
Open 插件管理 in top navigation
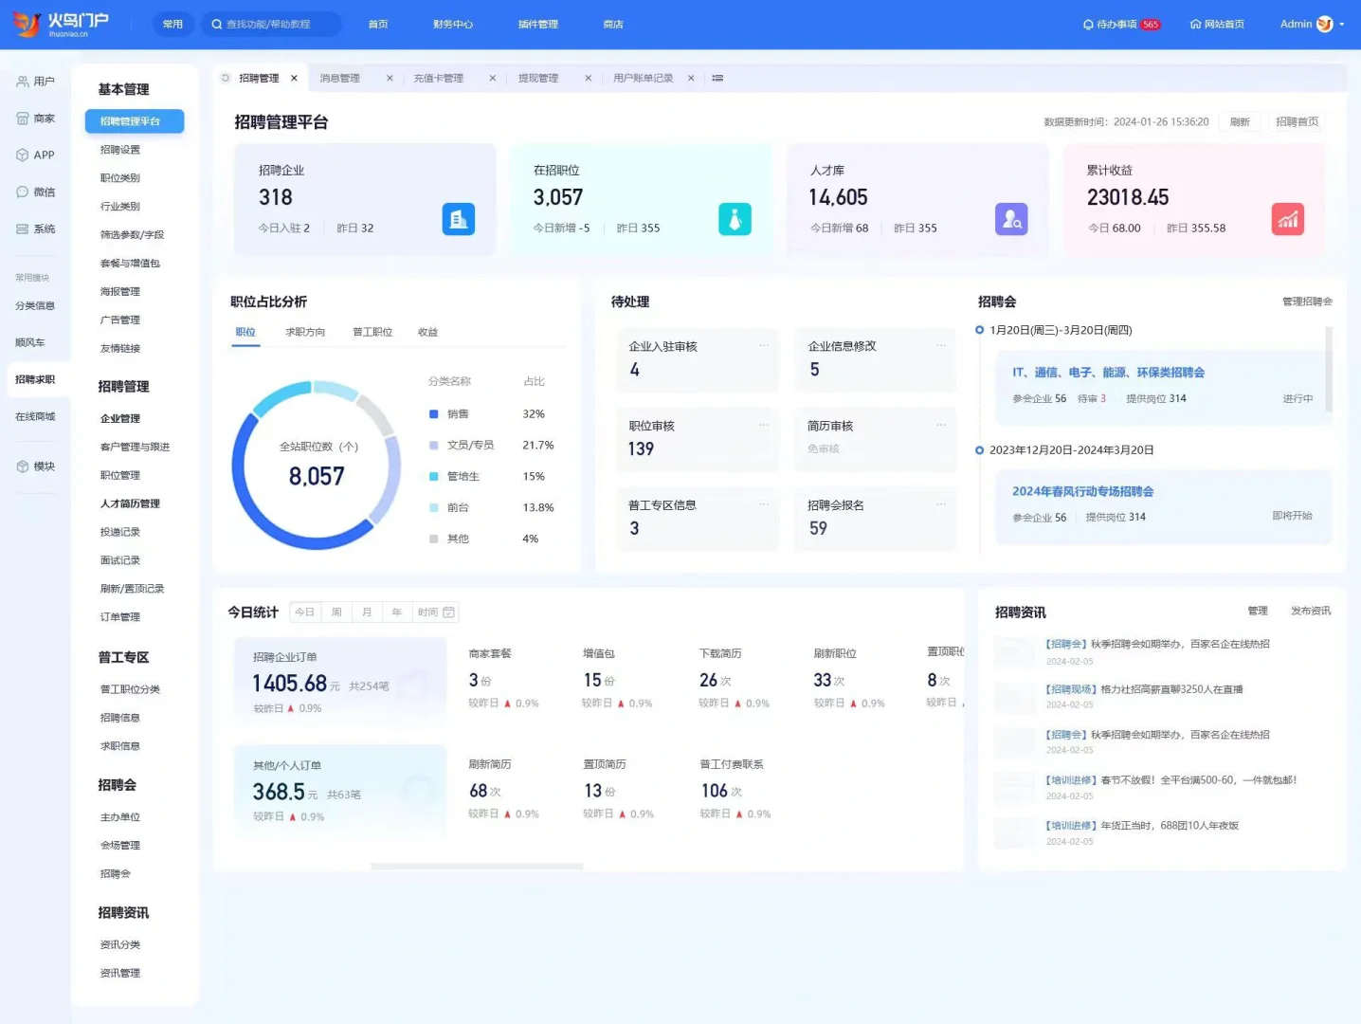tap(537, 25)
